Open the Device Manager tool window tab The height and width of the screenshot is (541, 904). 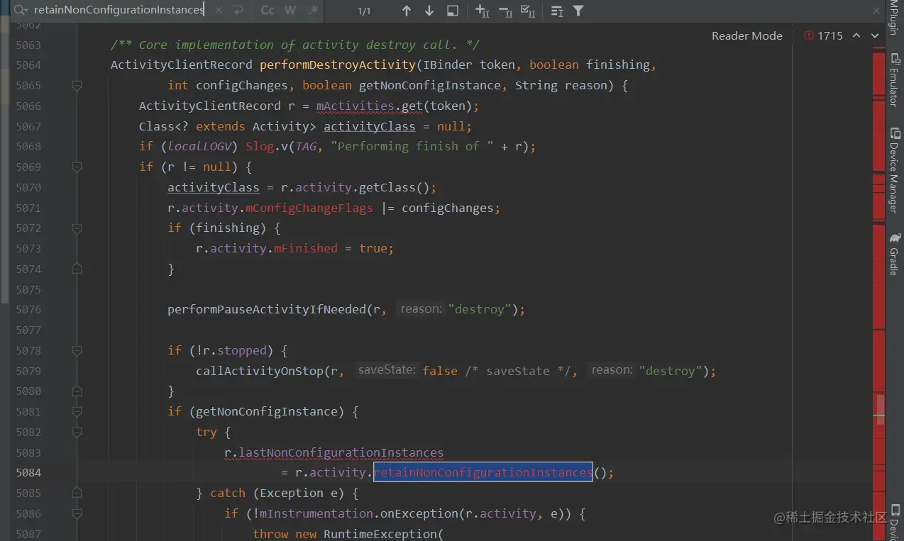tap(895, 170)
